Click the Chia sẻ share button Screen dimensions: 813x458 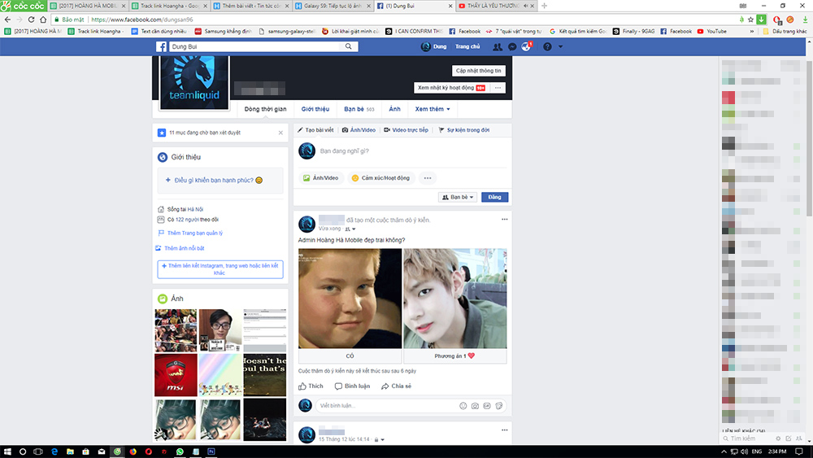pyautogui.click(x=396, y=386)
